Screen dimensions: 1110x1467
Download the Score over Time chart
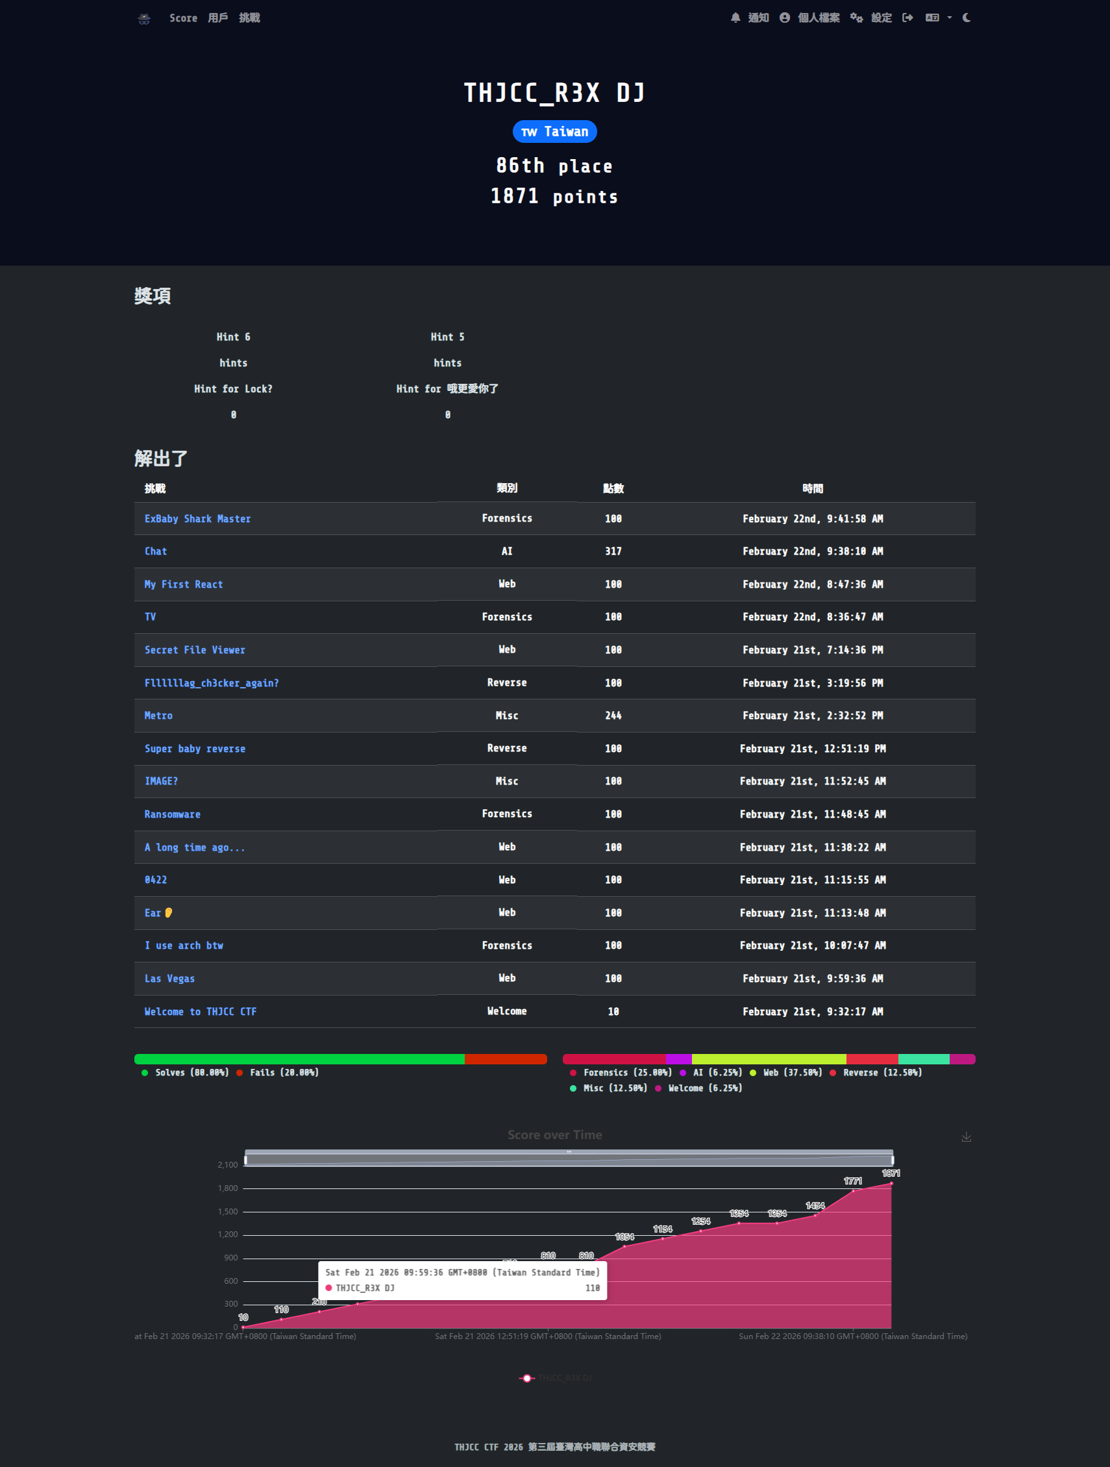[966, 1136]
